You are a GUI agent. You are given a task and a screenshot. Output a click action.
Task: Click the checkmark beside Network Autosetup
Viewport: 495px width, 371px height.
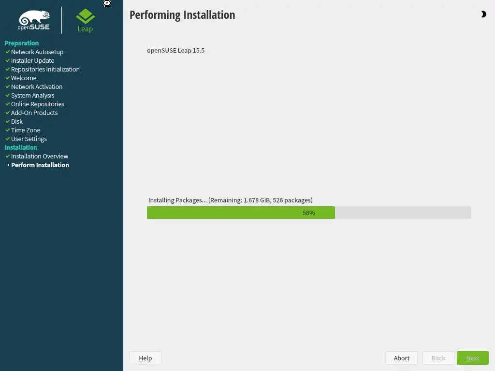(x=7, y=51)
